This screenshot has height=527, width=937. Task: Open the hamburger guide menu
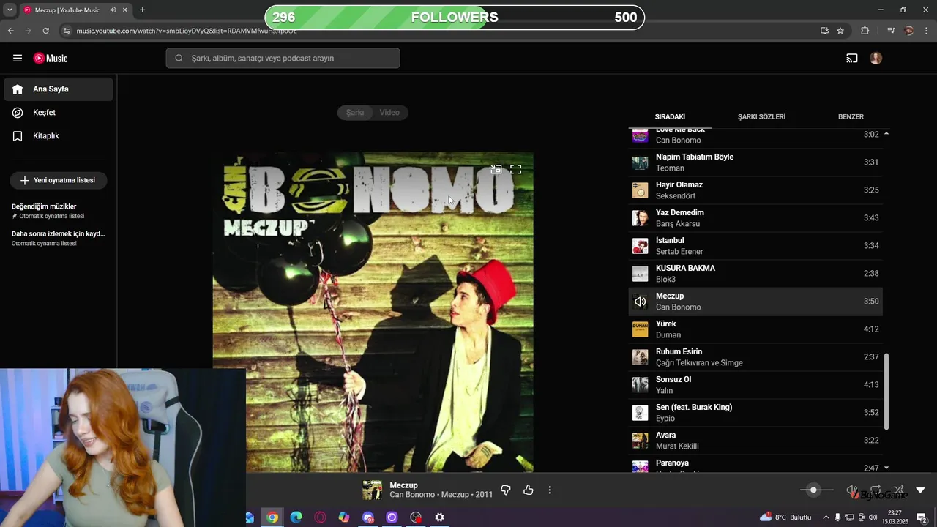pos(18,59)
